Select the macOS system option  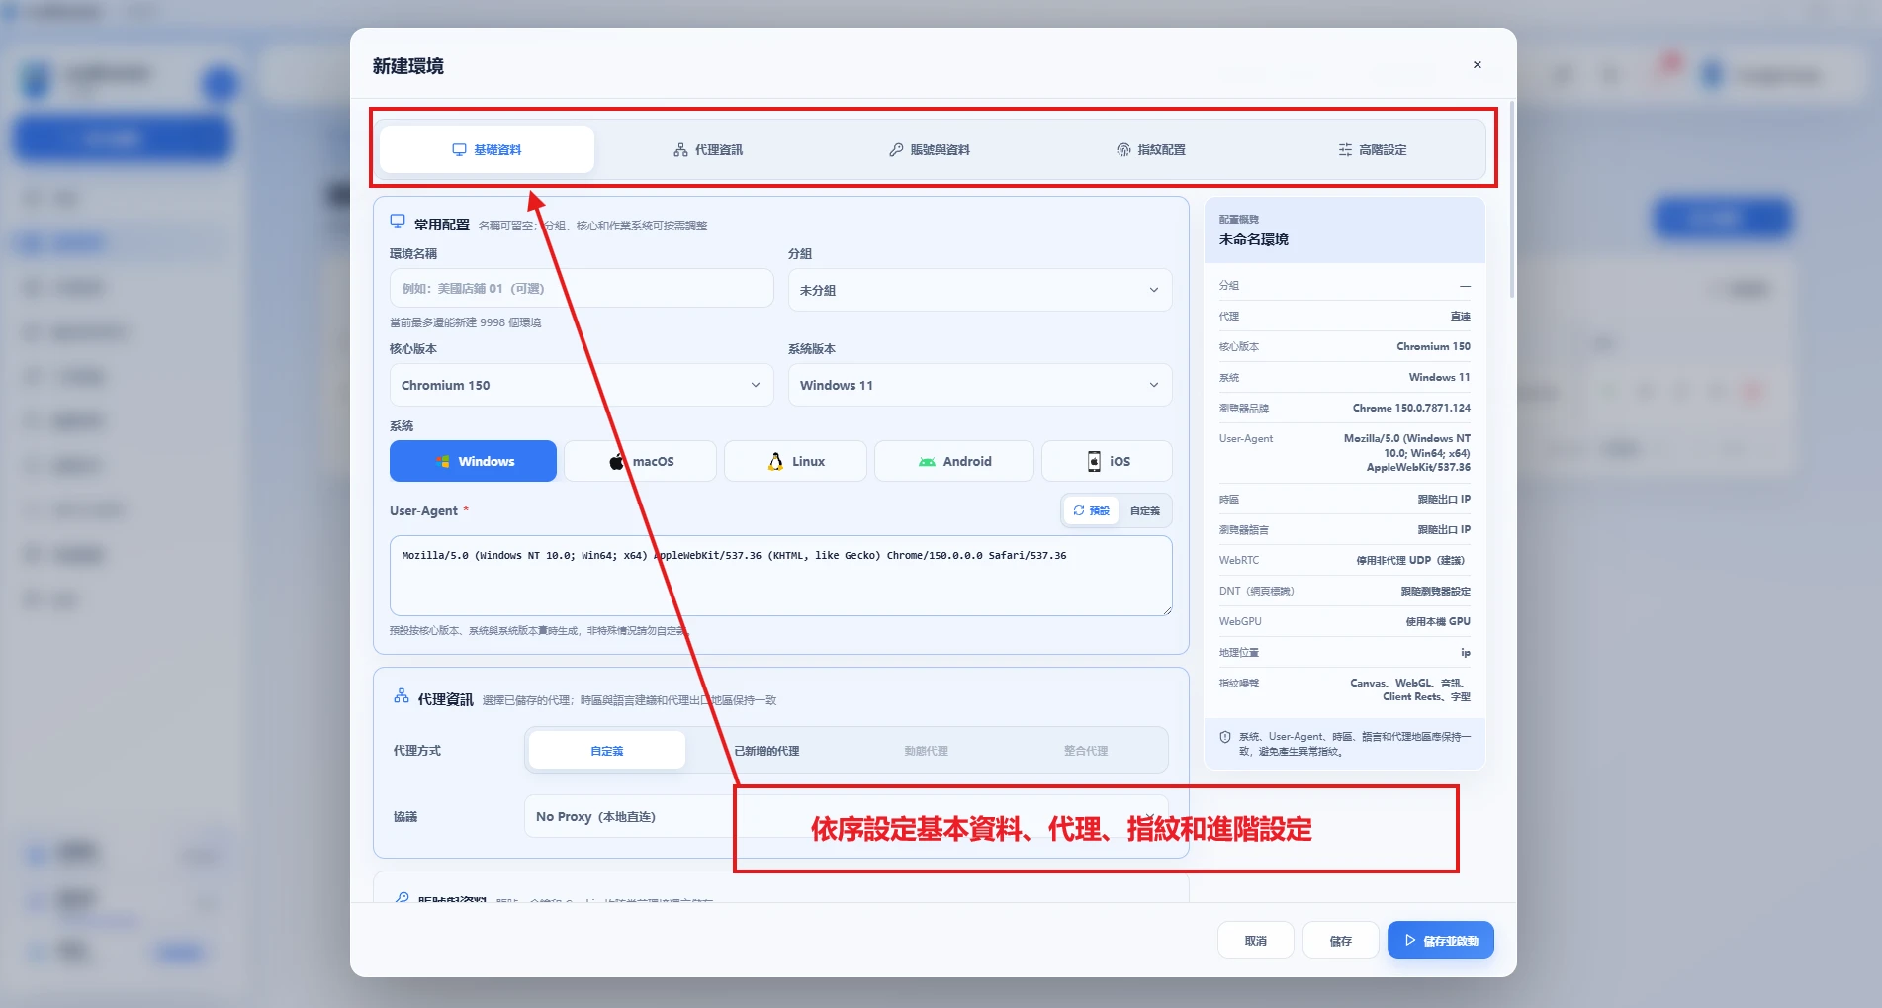point(640,461)
